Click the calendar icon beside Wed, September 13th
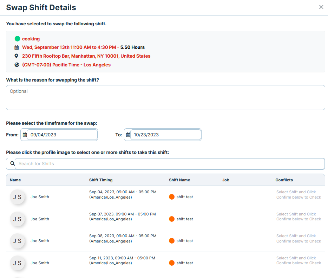The height and width of the screenshot is (278, 328). pyautogui.click(x=17, y=47)
